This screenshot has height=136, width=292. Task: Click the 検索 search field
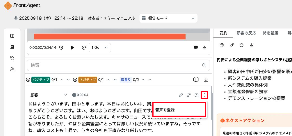115,65
